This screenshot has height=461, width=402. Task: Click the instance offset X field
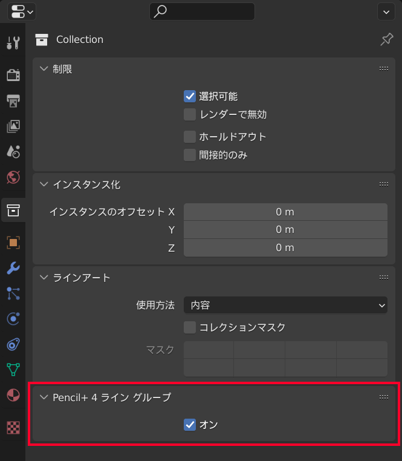click(x=285, y=212)
